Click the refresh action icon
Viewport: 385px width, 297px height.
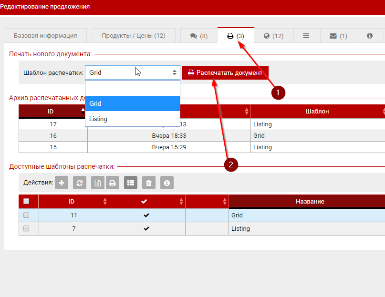click(79, 183)
